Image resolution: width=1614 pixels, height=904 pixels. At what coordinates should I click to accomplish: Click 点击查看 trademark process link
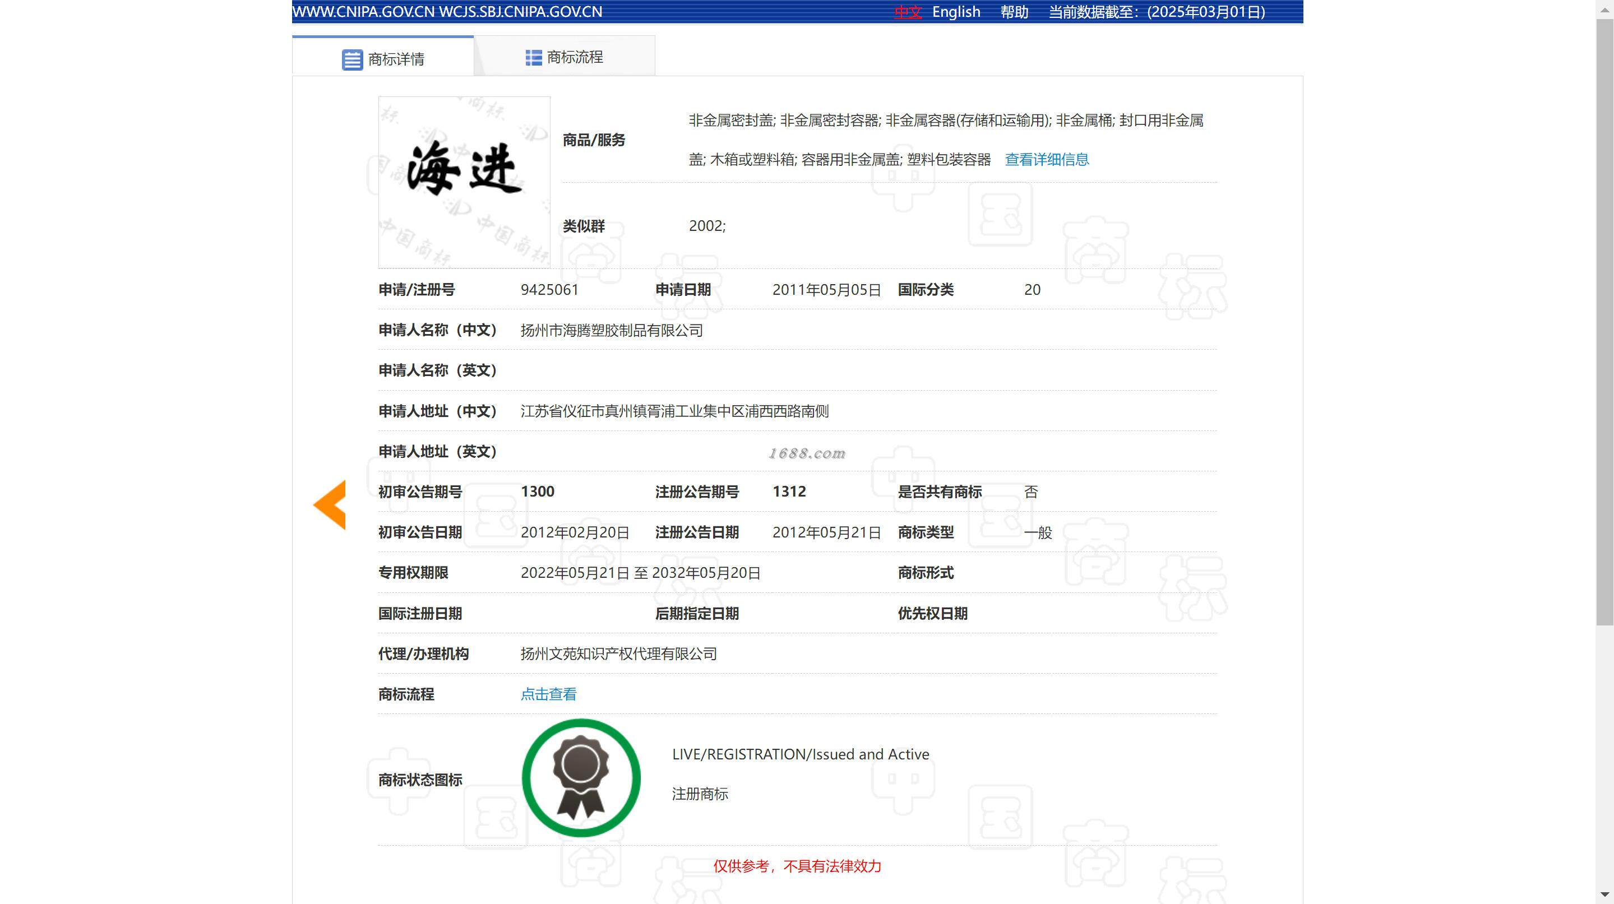(x=548, y=694)
